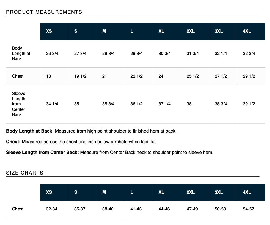Click the XS header in Product Measurements table

tap(49, 31)
